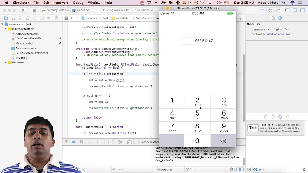This screenshot has width=308, height=173.
Task: Open the currency textfield scheme selector
Action: point(55,10)
